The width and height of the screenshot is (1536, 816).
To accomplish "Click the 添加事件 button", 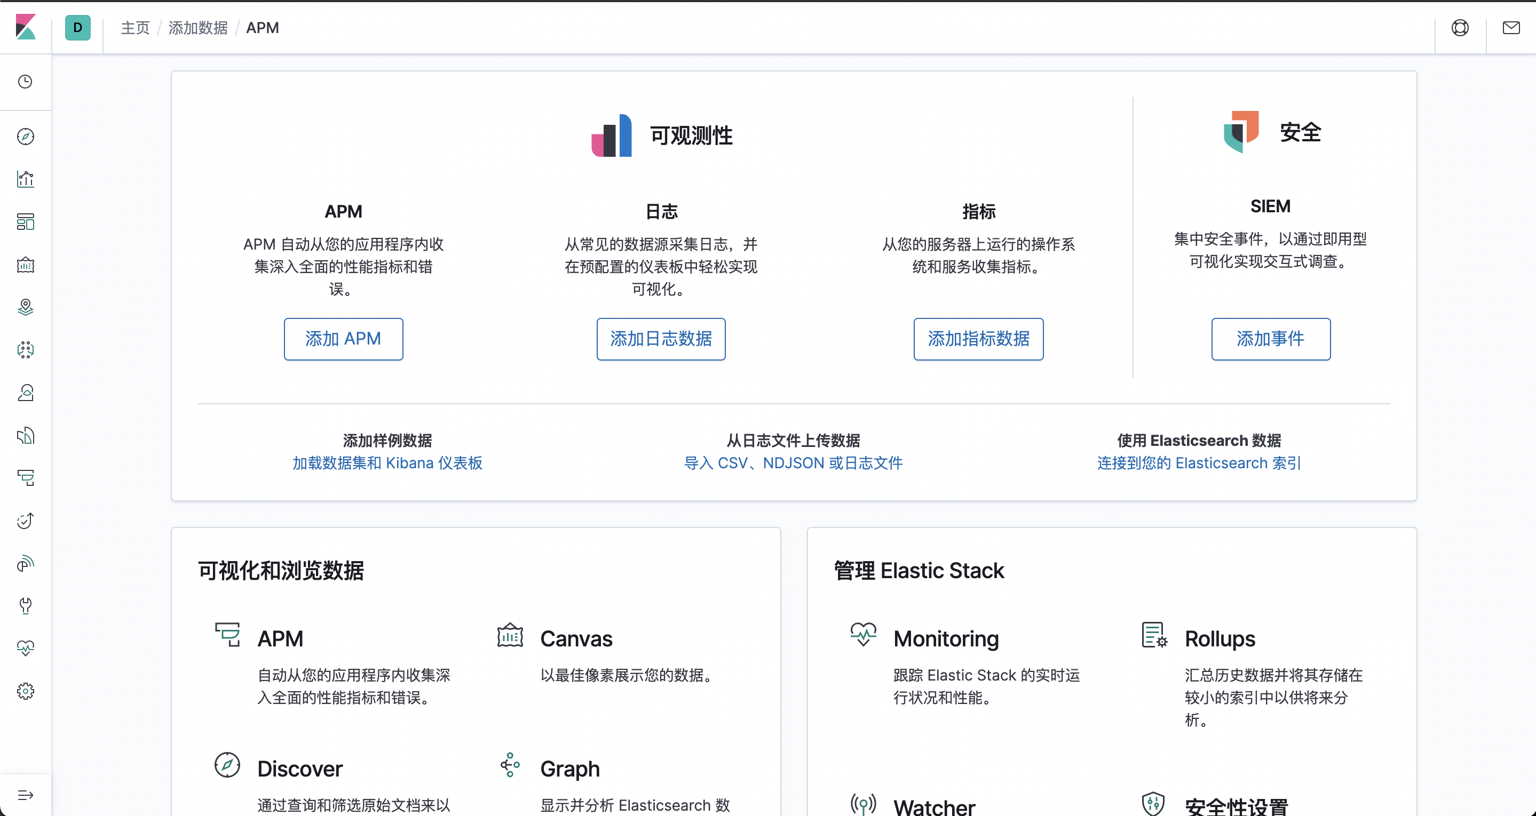I will tap(1271, 339).
